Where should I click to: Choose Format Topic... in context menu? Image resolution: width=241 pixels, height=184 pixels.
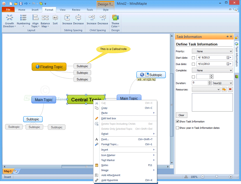pos(125,144)
